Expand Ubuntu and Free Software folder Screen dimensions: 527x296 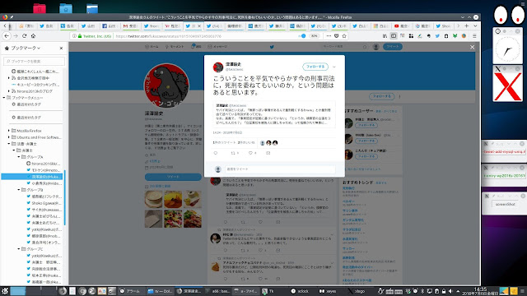(x=9, y=137)
